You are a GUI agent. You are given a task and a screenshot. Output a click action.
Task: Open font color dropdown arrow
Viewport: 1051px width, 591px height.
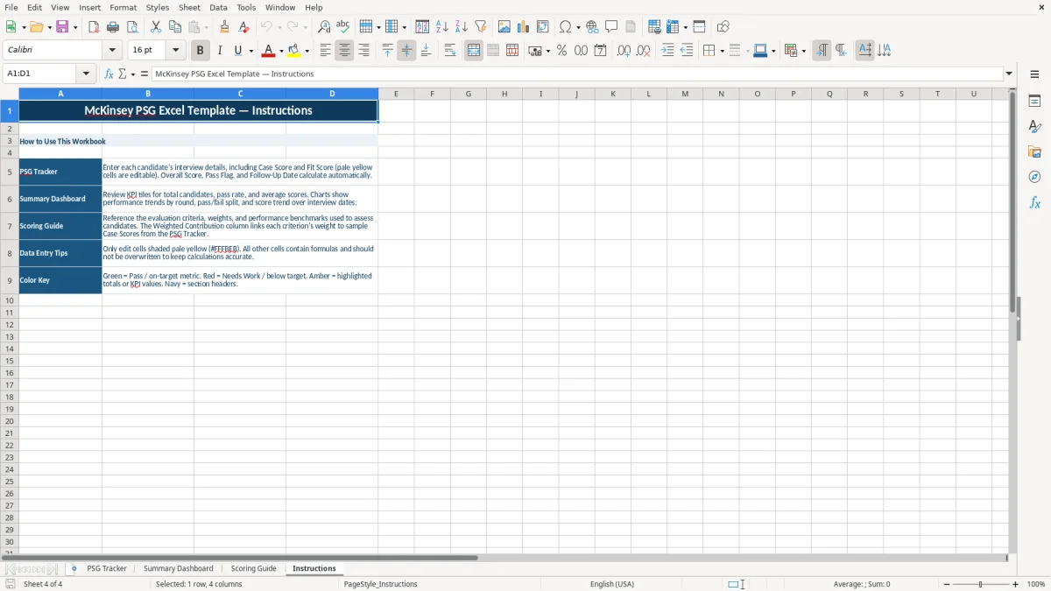tap(280, 51)
